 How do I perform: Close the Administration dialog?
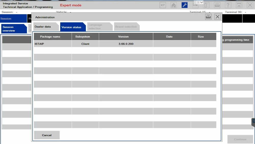click(x=218, y=17)
